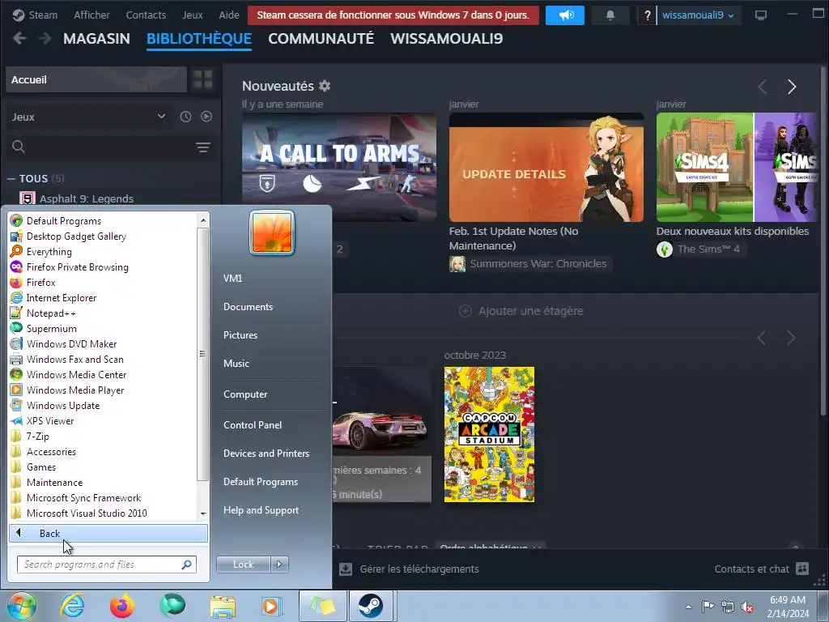Open wissamouali9 account dropdown
Image resolution: width=829 pixels, height=622 pixels.
click(698, 15)
